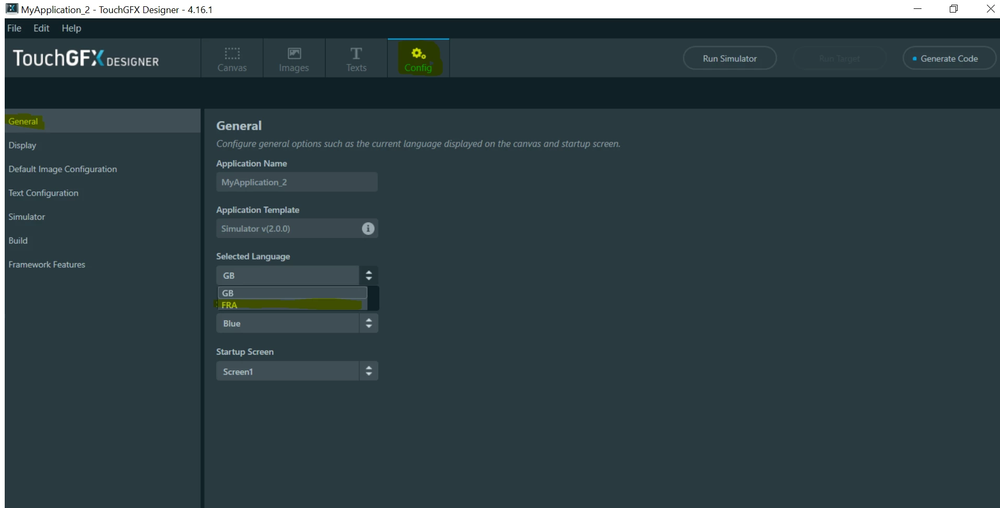Open Default Image Configuration settings
1000x508 pixels.
[x=103, y=169]
